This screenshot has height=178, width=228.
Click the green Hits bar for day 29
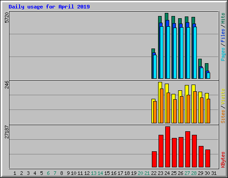tap(200, 63)
